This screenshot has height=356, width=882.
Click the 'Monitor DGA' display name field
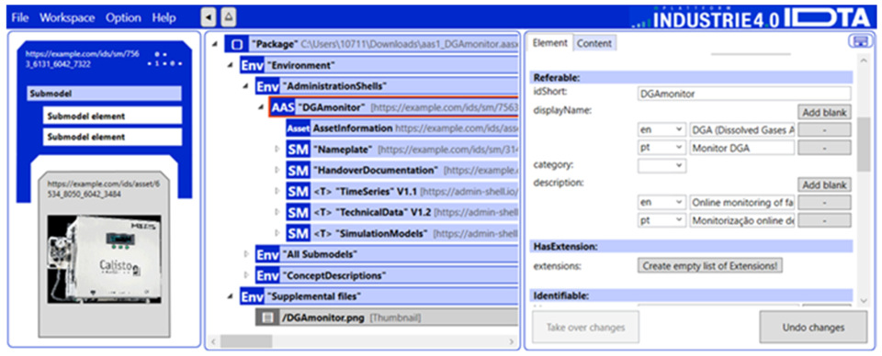[742, 149]
